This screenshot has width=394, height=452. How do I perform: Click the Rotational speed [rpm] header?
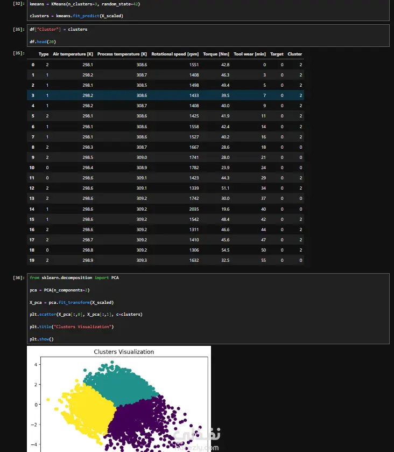coord(175,54)
